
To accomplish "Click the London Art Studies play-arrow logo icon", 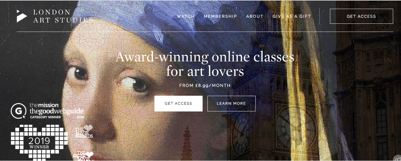I will pyautogui.click(x=21, y=16).
